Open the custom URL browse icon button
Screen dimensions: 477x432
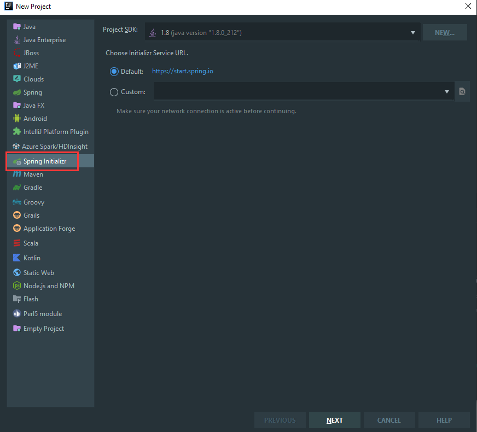[462, 91]
